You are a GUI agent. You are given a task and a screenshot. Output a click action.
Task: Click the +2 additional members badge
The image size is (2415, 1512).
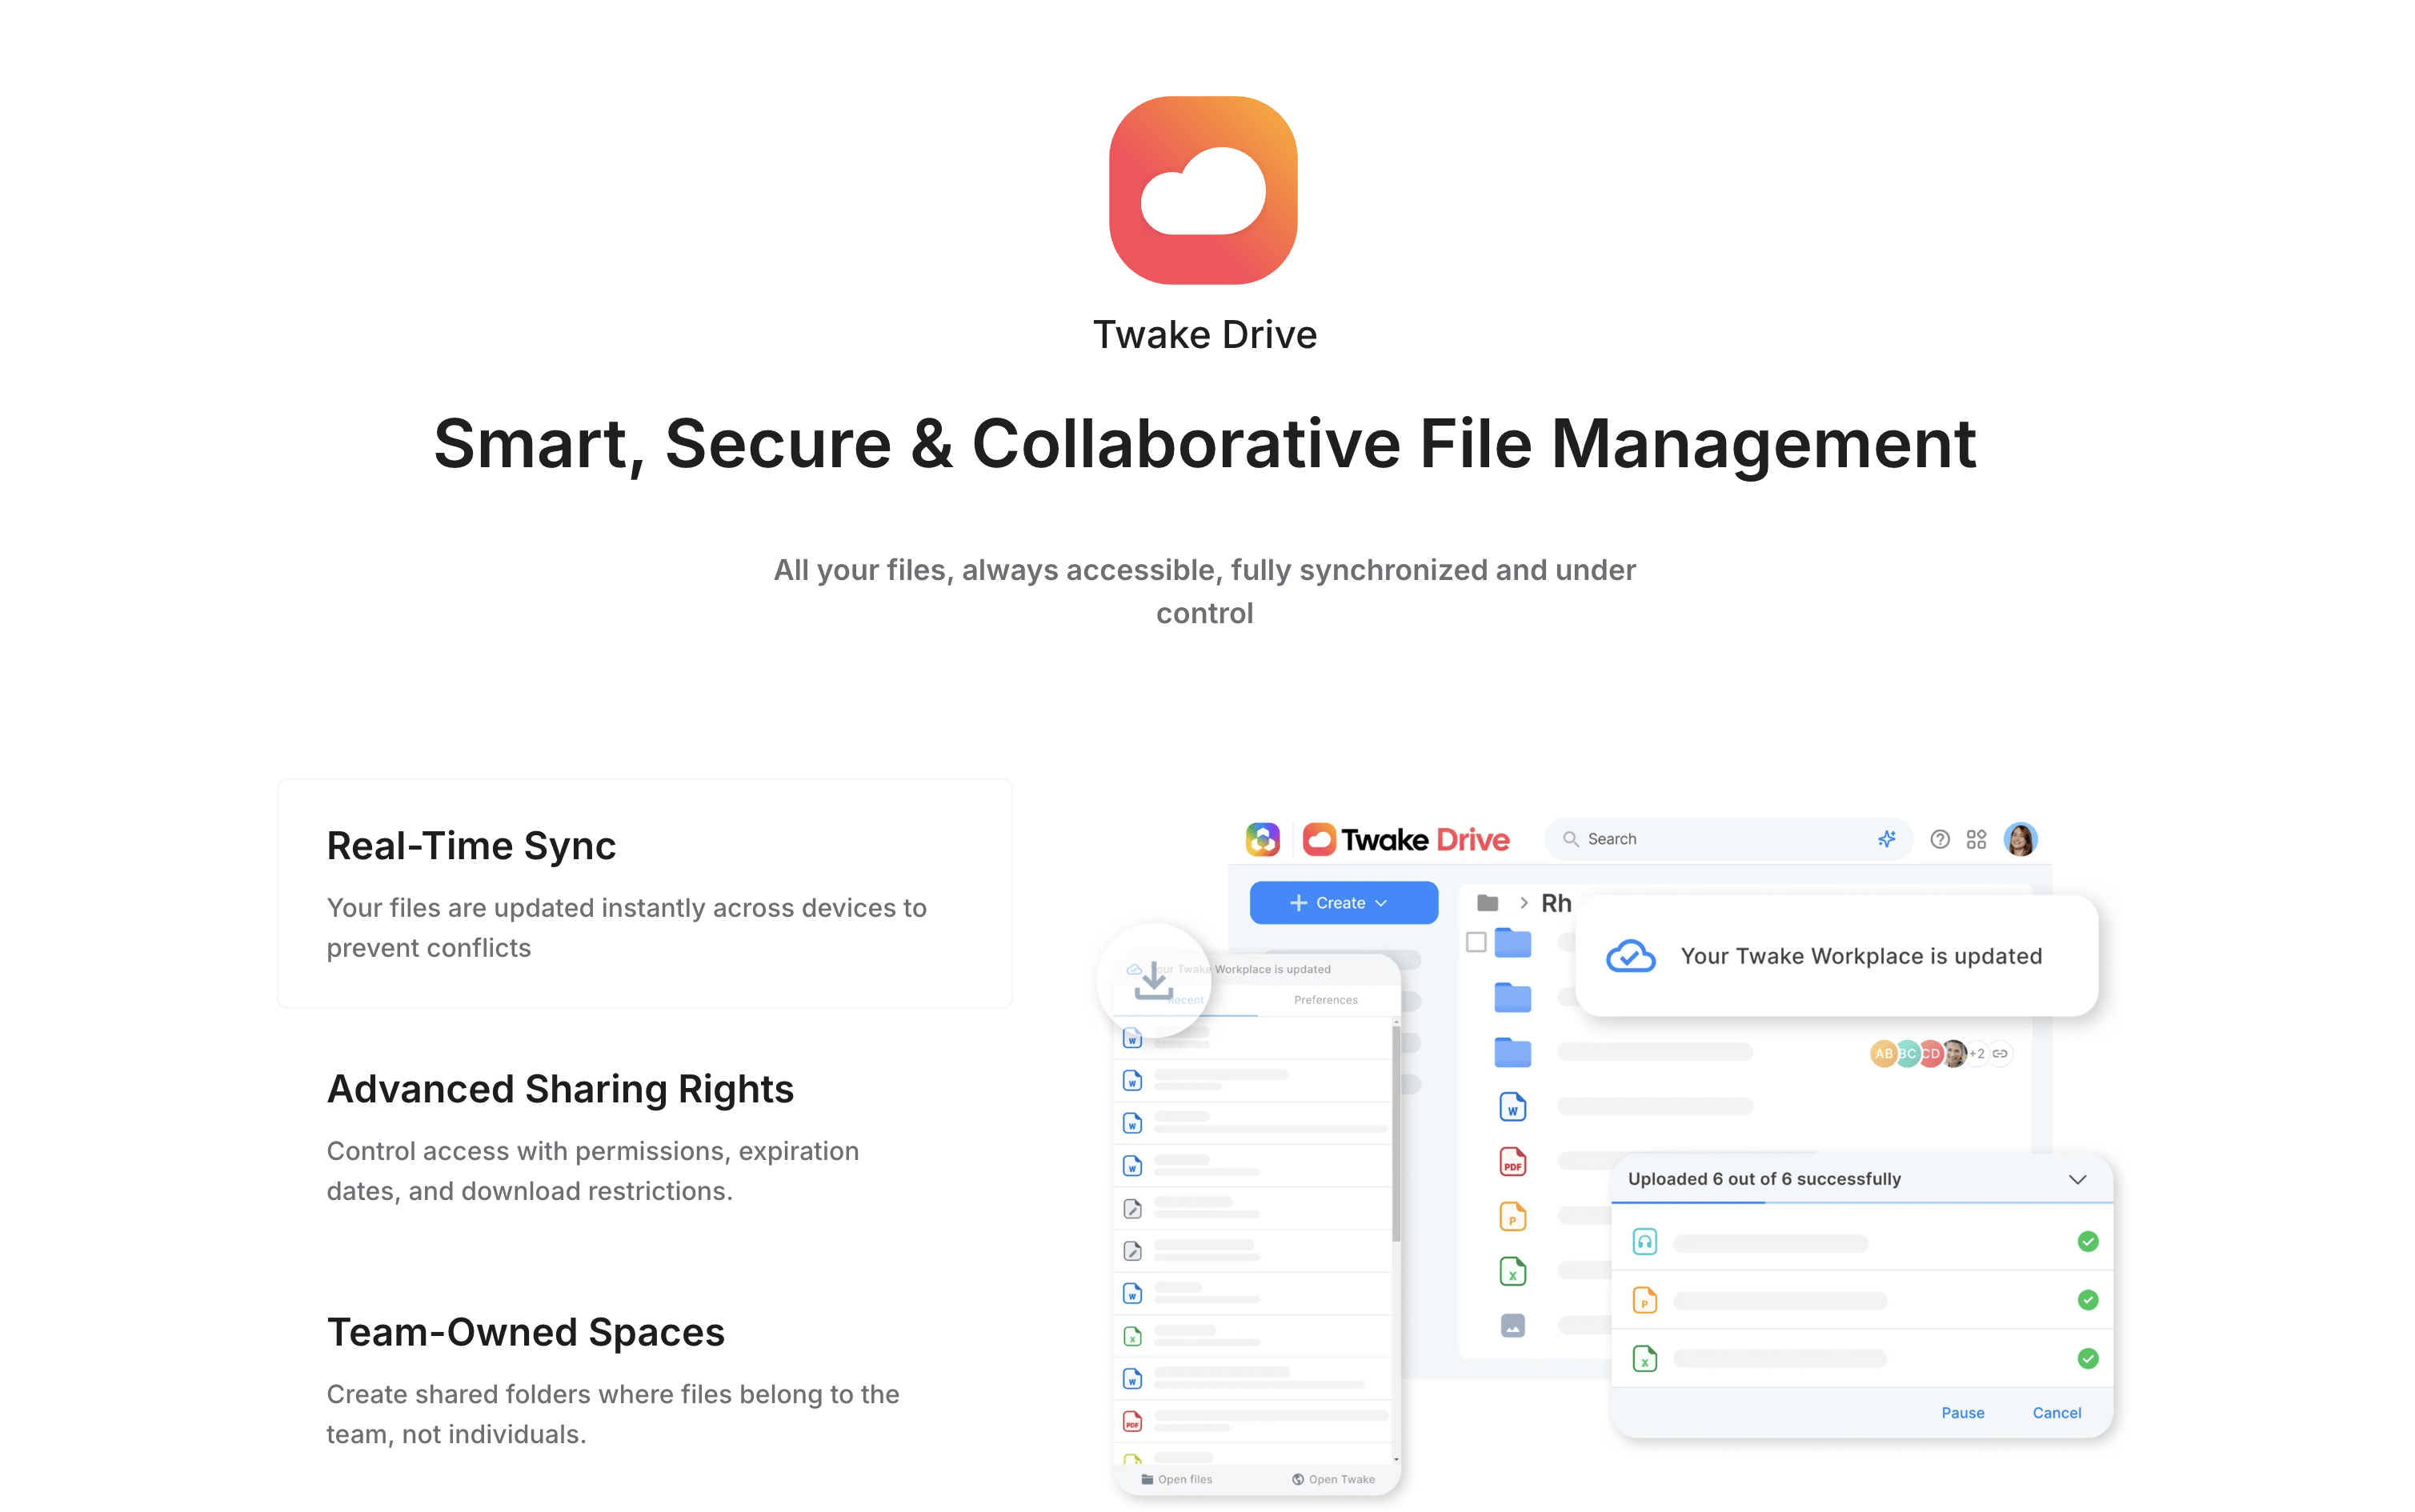pyautogui.click(x=1977, y=1053)
